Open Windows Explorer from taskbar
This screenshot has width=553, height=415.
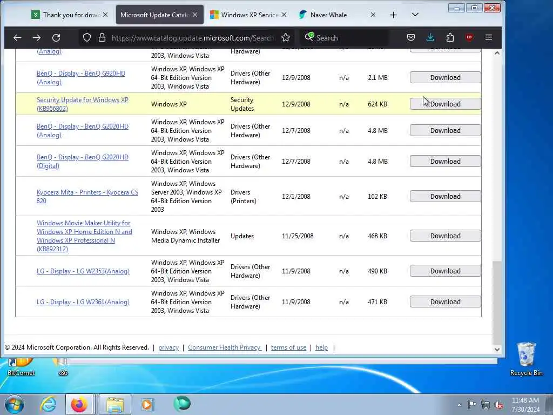[x=115, y=404]
